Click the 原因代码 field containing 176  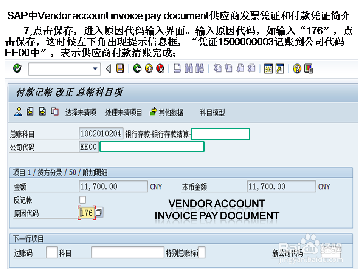click(x=87, y=213)
